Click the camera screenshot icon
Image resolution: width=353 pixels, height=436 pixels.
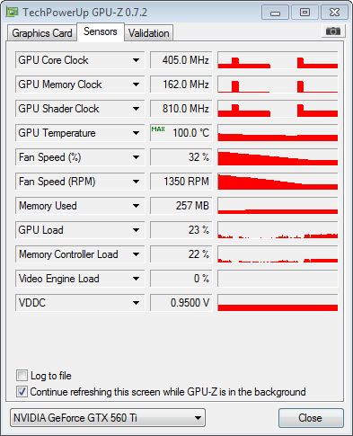[x=333, y=31]
